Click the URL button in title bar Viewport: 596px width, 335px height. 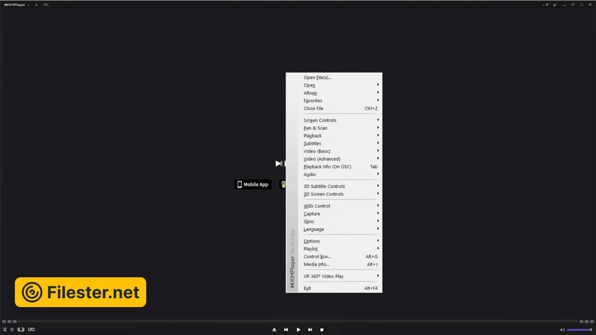46,5
